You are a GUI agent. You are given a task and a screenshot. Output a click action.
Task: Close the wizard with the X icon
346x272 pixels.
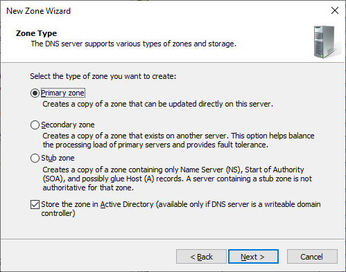[335, 10]
